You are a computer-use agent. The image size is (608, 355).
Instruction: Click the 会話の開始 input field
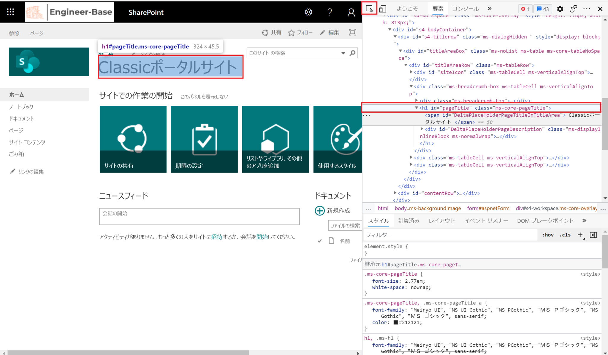pos(199,216)
